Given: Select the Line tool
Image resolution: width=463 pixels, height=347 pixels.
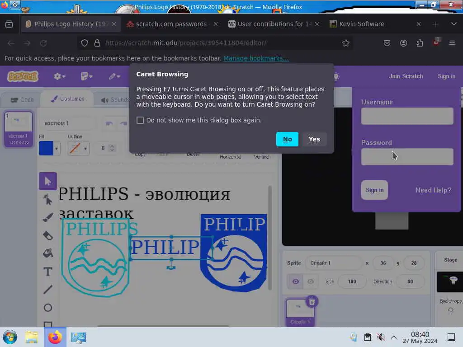Looking at the screenshot, I should [48, 290].
